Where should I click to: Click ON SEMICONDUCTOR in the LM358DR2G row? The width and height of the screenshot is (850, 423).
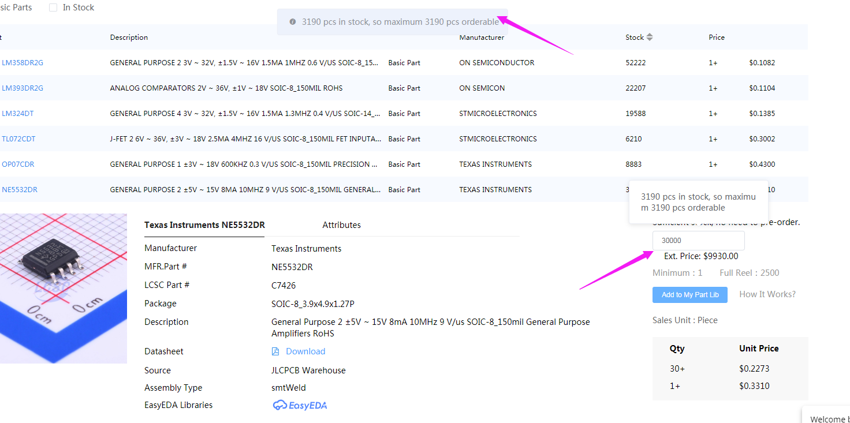pyautogui.click(x=497, y=63)
